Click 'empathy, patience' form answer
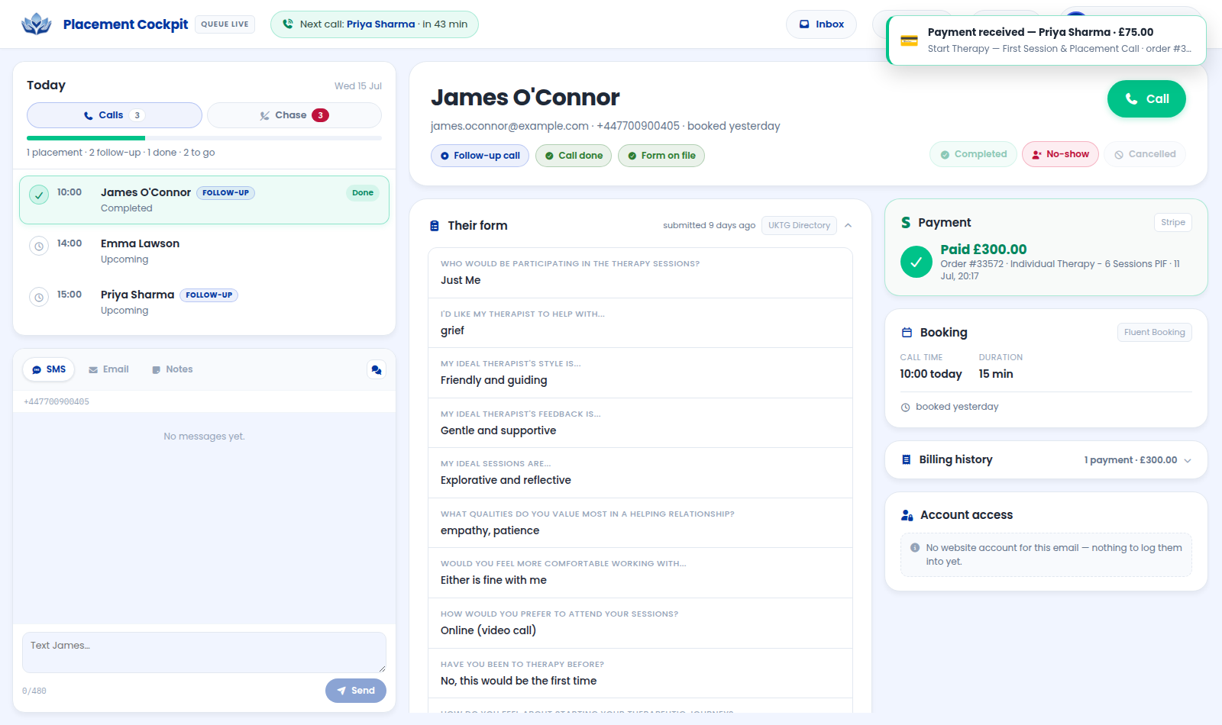 pos(490,531)
